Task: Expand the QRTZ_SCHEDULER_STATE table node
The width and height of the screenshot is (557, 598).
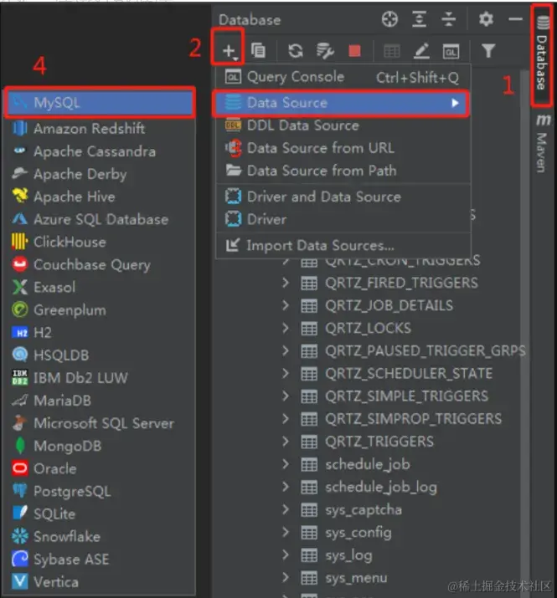Action: click(x=286, y=373)
